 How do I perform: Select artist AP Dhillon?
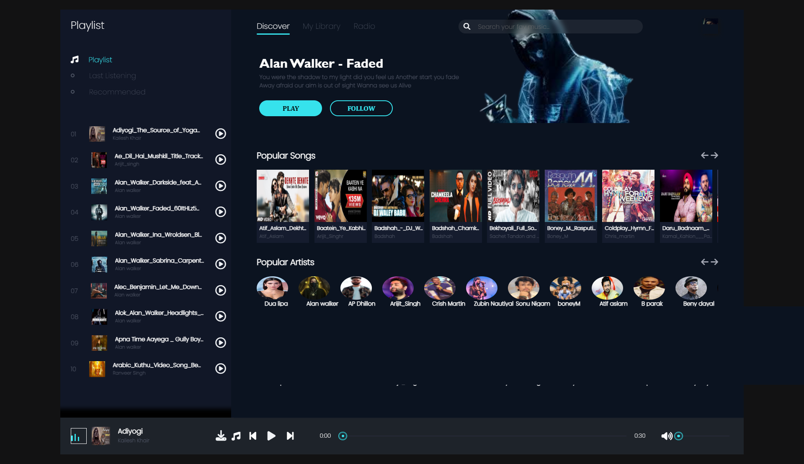(x=356, y=288)
